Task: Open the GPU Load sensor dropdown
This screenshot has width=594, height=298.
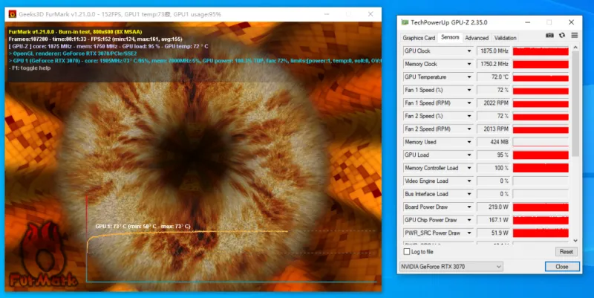Action: (469, 155)
